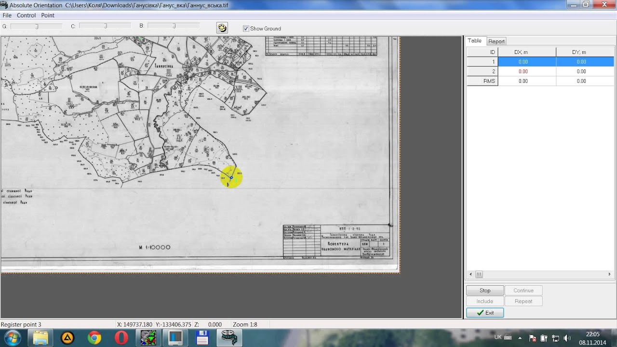Click the C slider handle
Screen dimensions: 617x347
105,26
